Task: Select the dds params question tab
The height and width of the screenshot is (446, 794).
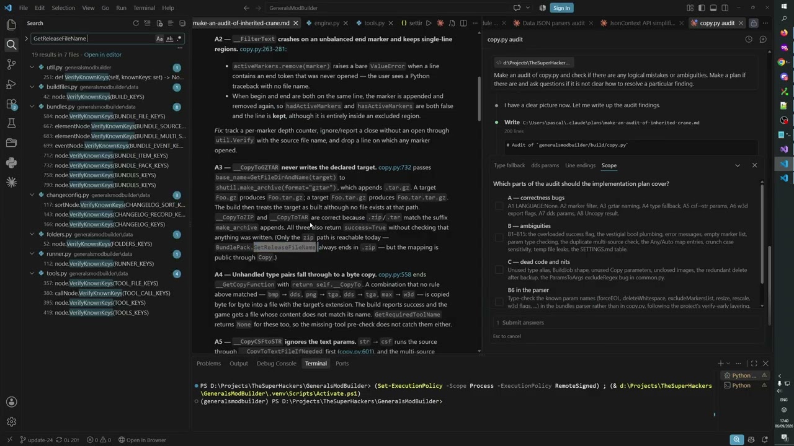Action: pyautogui.click(x=545, y=165)
